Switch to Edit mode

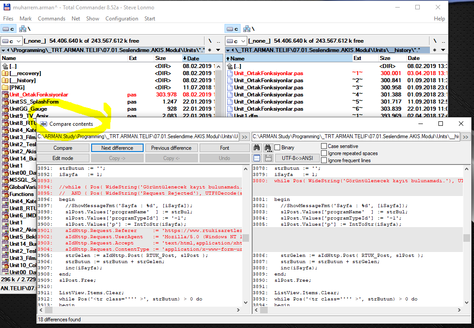(x=63, y=158)
